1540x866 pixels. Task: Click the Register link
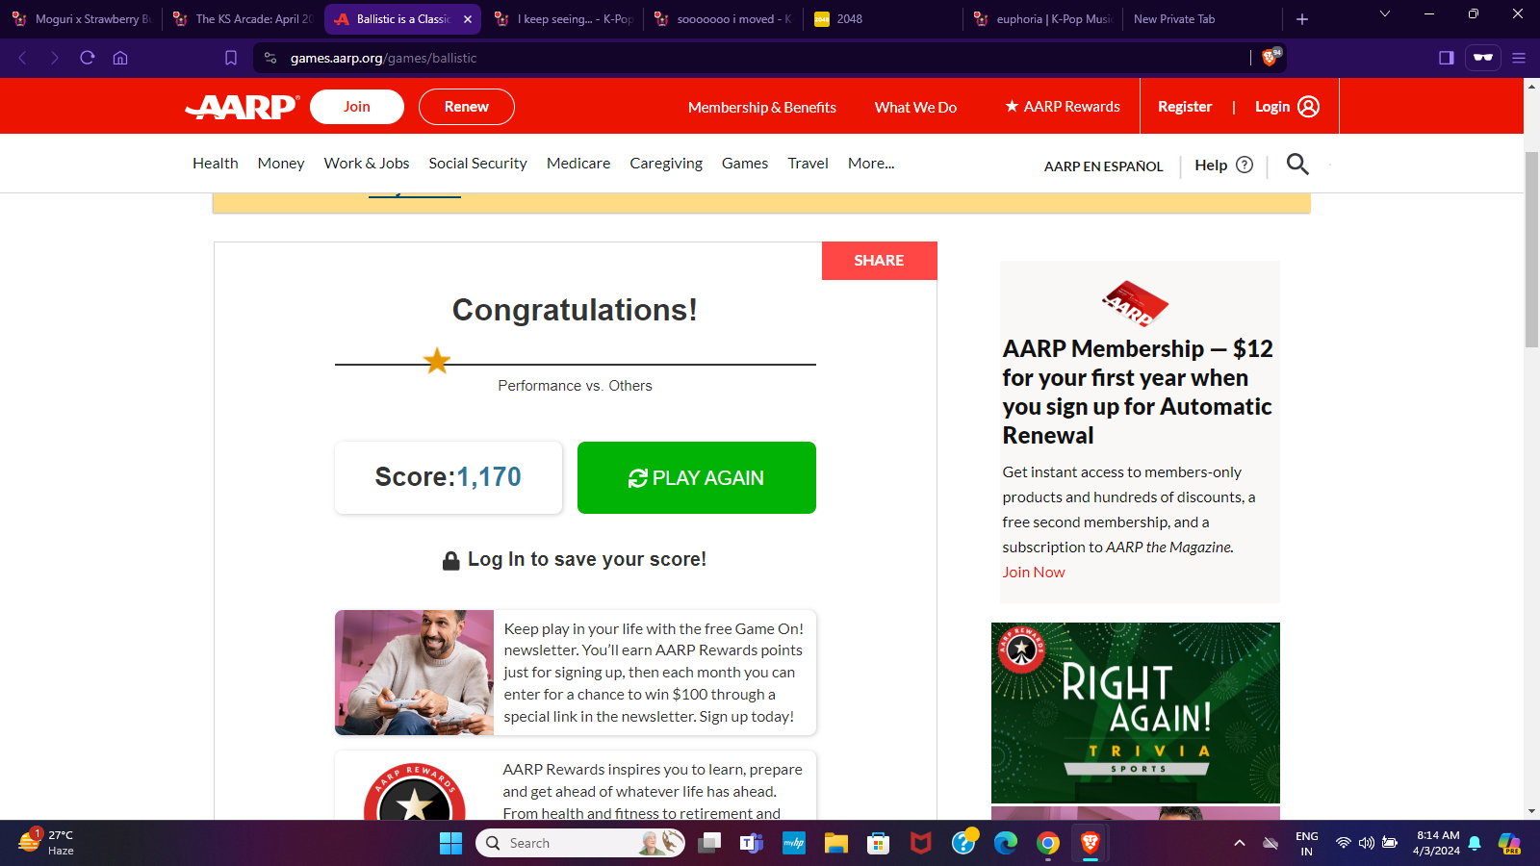(1185, 107)
